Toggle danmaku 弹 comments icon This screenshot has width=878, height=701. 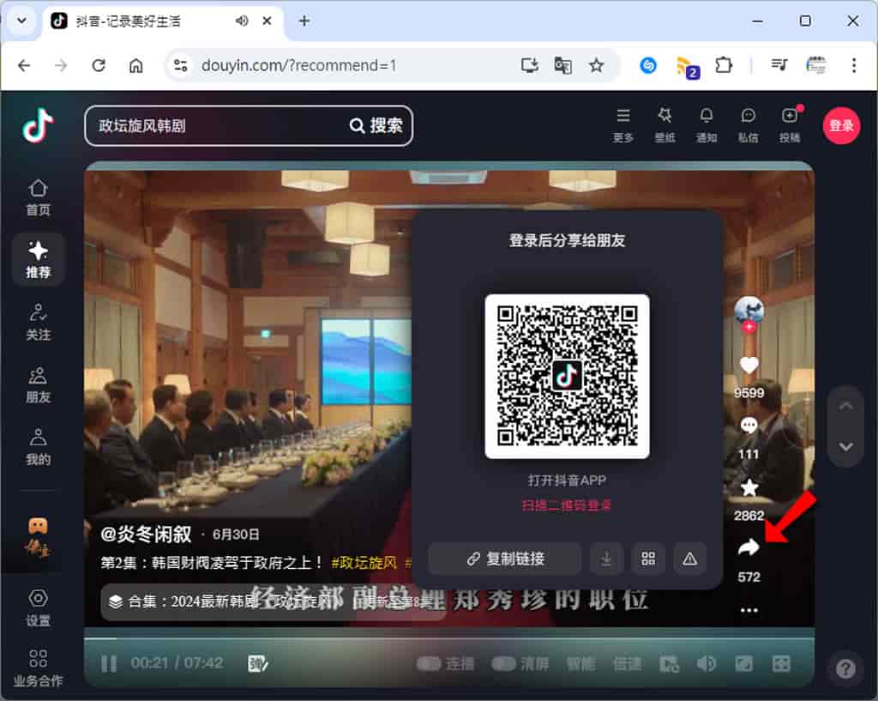tap(257, 664)
